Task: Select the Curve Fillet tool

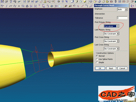Action: pyautogui.click(x=86, y=6)
